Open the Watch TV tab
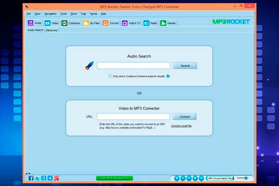The width and height of the screenshot is (279, 186). click(131, 23)
